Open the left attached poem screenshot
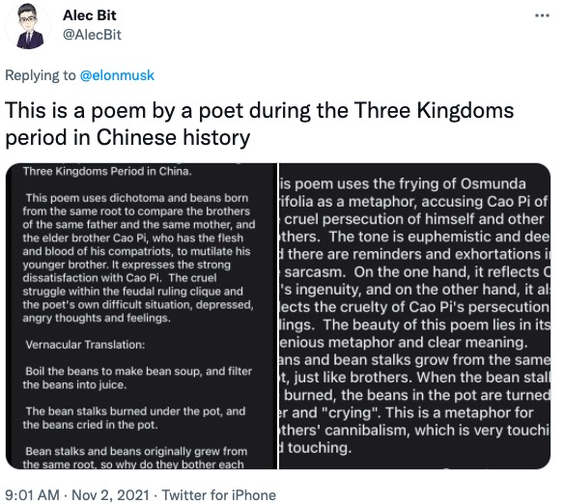Screen dimensions: 564x504 141,316
